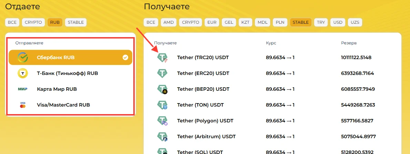The image size is (410, 154).
Task: Click the rate in Tether (Polygon) row
Action: pyautogui.click(x=280, y=121)
